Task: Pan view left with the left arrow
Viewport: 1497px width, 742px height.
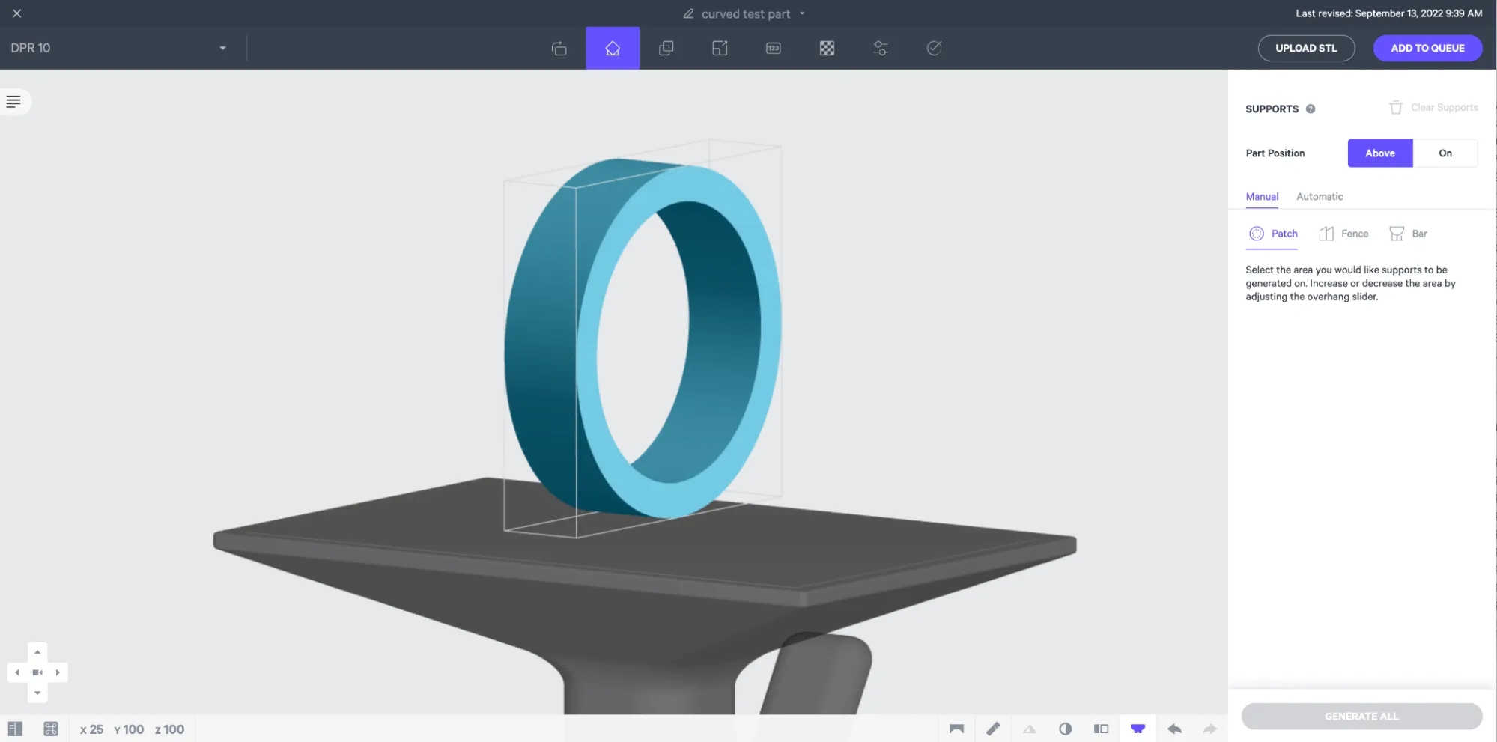Action: (x=17, y=672)
